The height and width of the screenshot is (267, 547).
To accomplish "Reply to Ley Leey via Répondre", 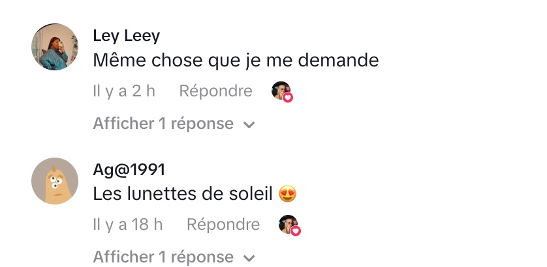I will (215, 91).
